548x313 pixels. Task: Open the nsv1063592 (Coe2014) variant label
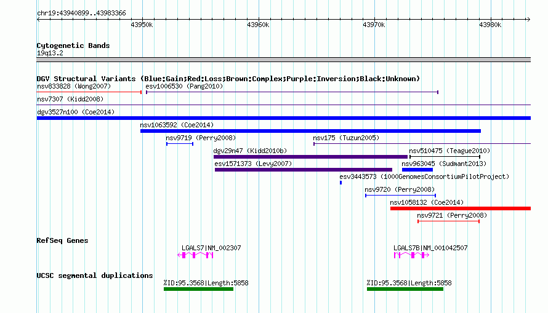click(x=177, y=125)
